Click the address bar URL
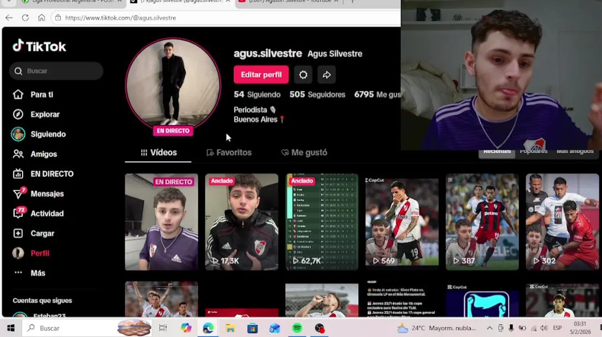The height and width of the screenshot is (337, 602). tap(120, 18)
